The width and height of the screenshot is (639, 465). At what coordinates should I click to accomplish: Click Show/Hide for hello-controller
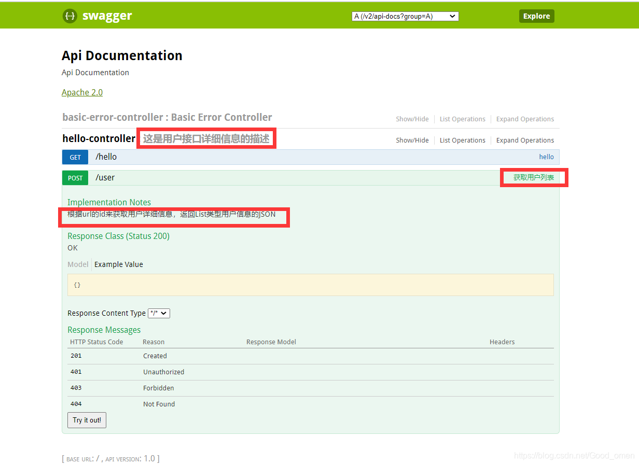pyautogui.click(x=412, y=140)
